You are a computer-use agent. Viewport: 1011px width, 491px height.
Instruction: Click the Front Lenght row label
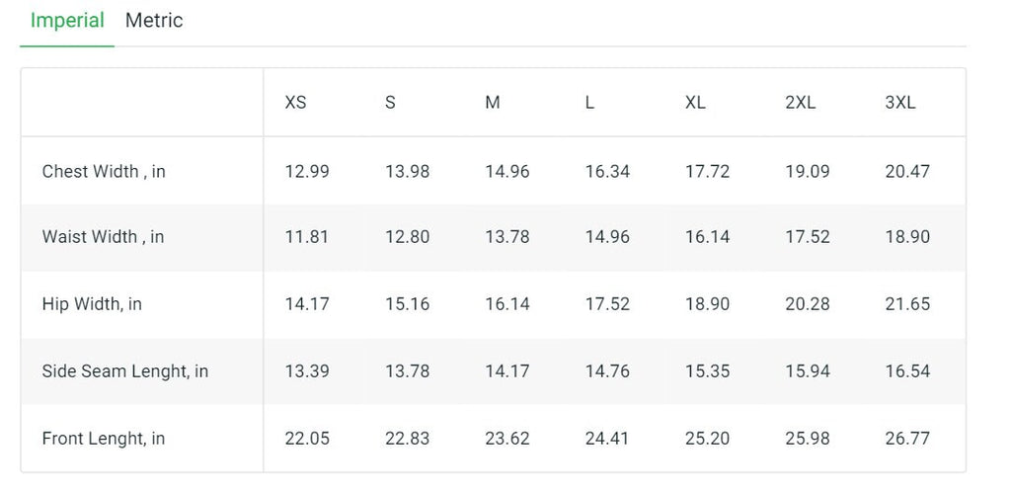tap(104, 439)
